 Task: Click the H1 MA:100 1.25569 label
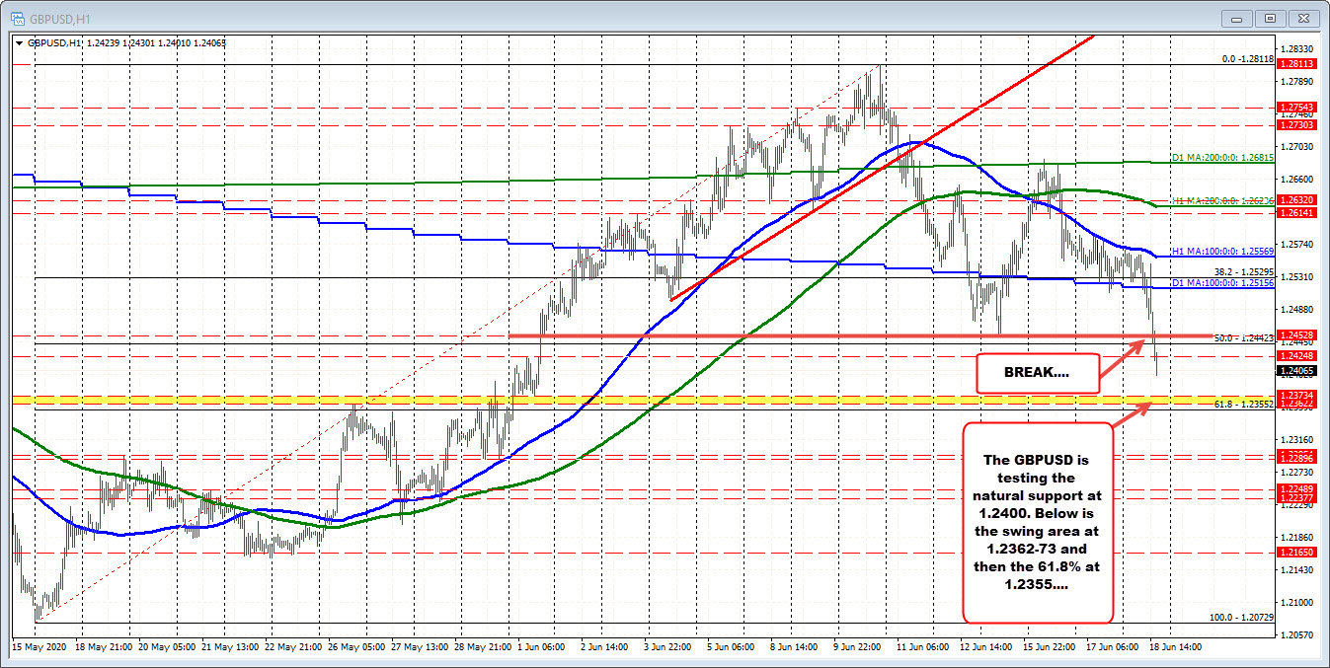pyautogui.click(x=1222, y=252)
